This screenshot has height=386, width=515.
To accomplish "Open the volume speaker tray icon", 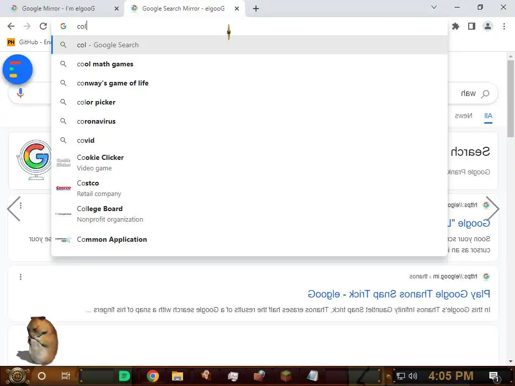I will 413,376.
